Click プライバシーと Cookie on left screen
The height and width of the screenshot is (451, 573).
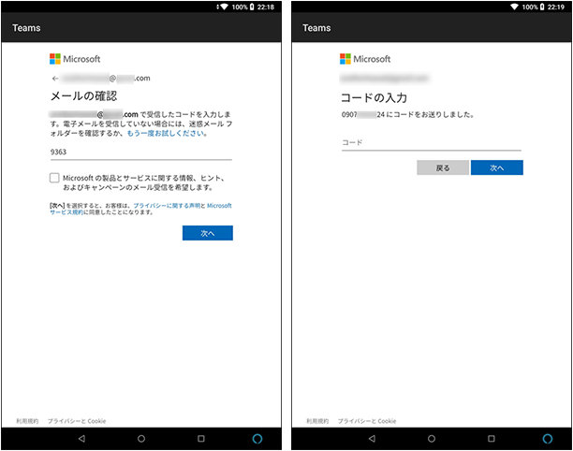(x=77, y=421)
